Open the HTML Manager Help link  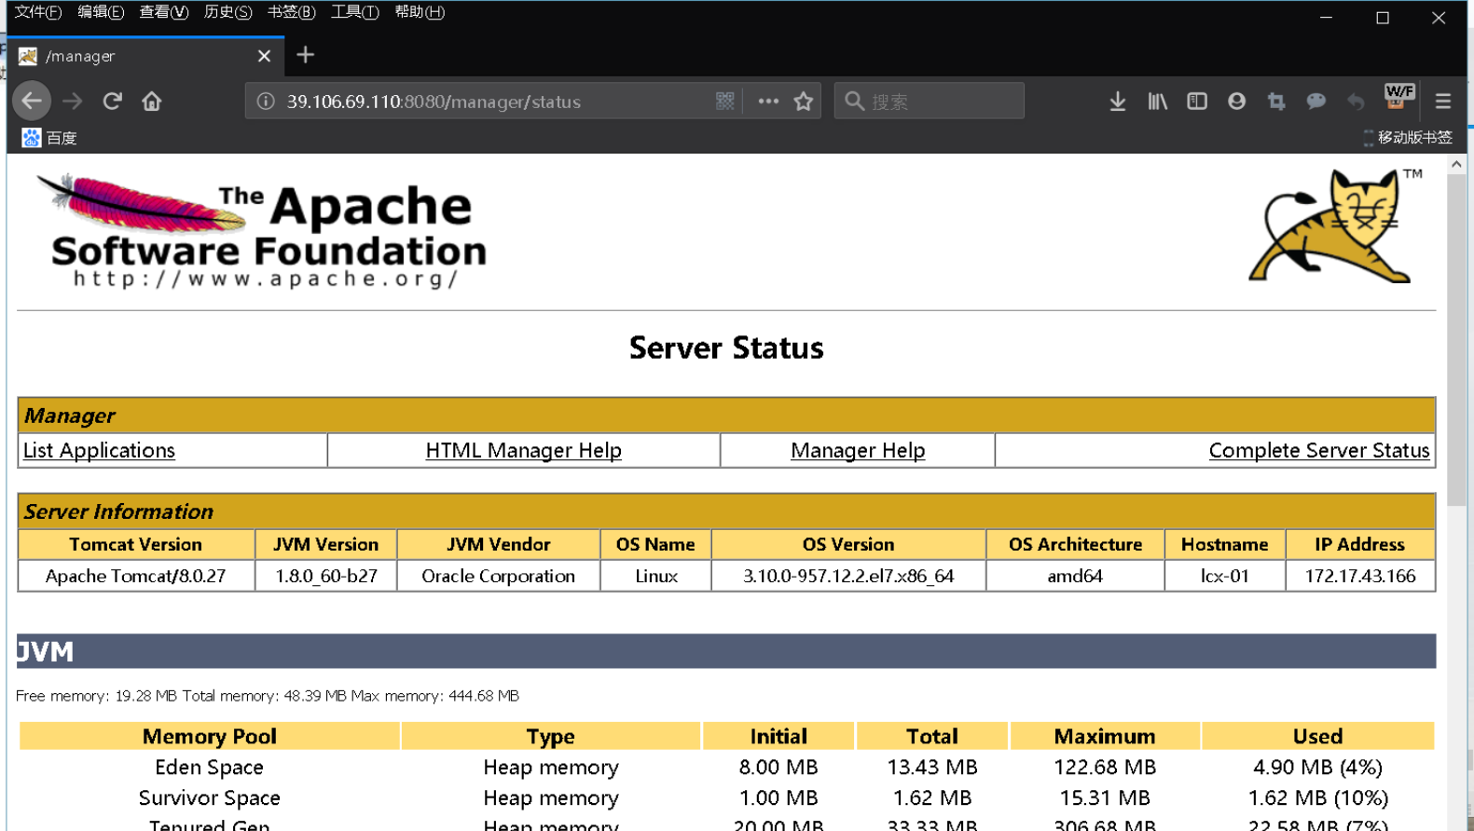(523, 450)
